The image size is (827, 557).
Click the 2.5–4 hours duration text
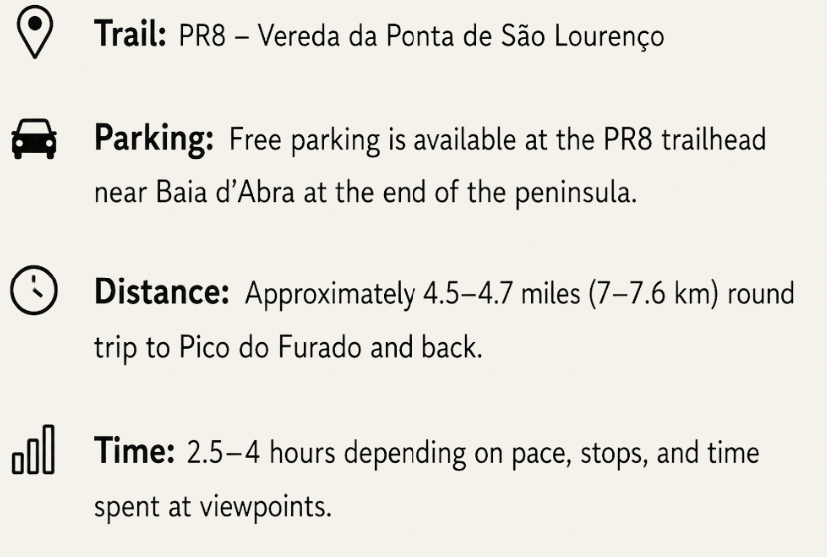(x=261, y=452)
